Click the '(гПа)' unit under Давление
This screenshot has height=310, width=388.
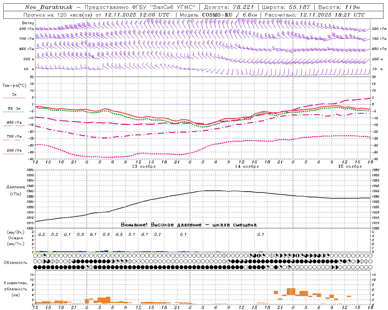16,194
